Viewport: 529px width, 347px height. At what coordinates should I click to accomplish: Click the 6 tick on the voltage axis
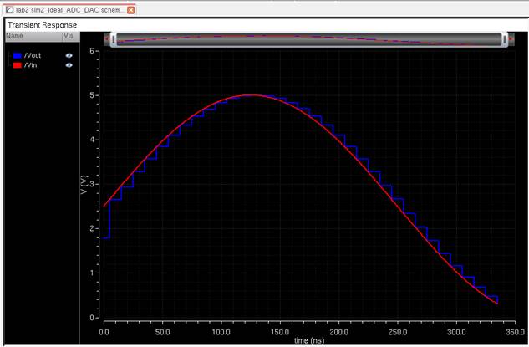coord(92,52)
